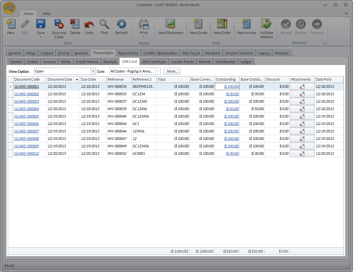353x272 pixels.
Task: Click the More... button
Action: pos(172,72)
